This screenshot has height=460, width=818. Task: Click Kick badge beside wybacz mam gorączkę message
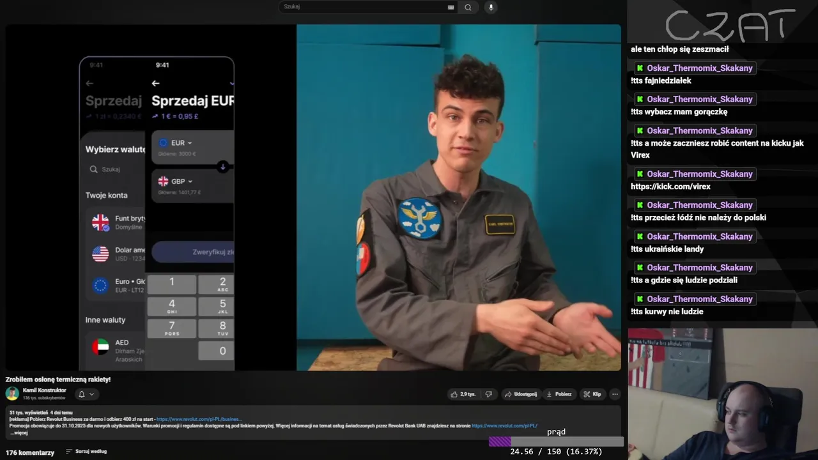pyautogui.click(x=640, y=100)
